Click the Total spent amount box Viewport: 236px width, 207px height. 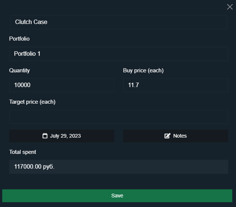119,167
